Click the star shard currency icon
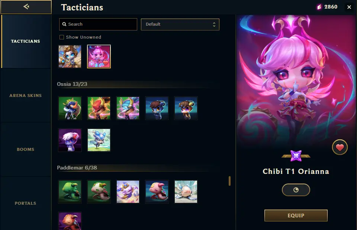Image resolution: width=357 pixels, height=230 pixels. coord(319,7)
